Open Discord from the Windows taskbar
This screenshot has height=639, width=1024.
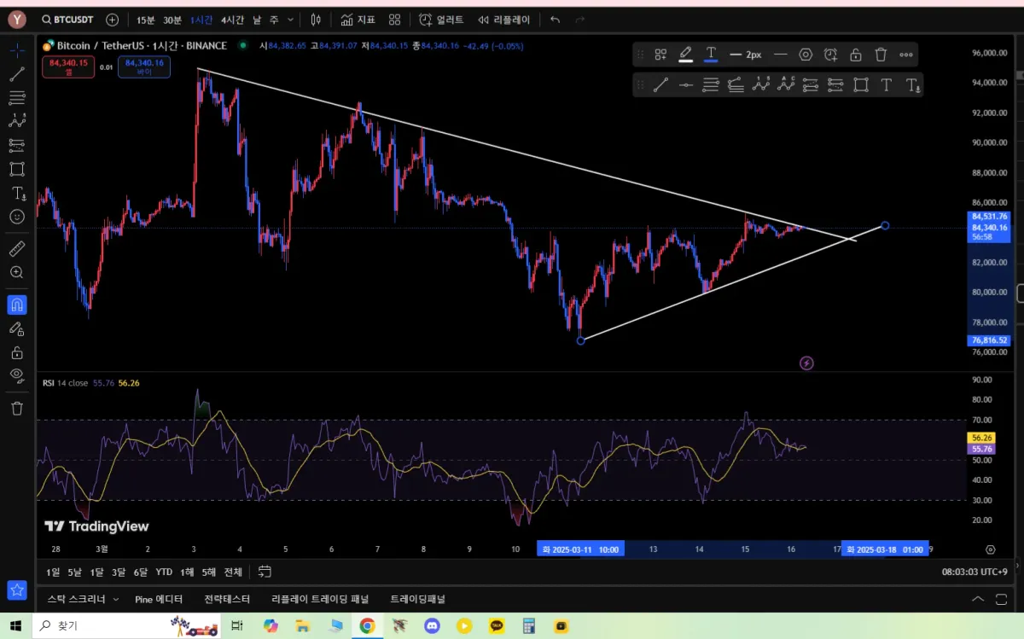click(432, 626)
